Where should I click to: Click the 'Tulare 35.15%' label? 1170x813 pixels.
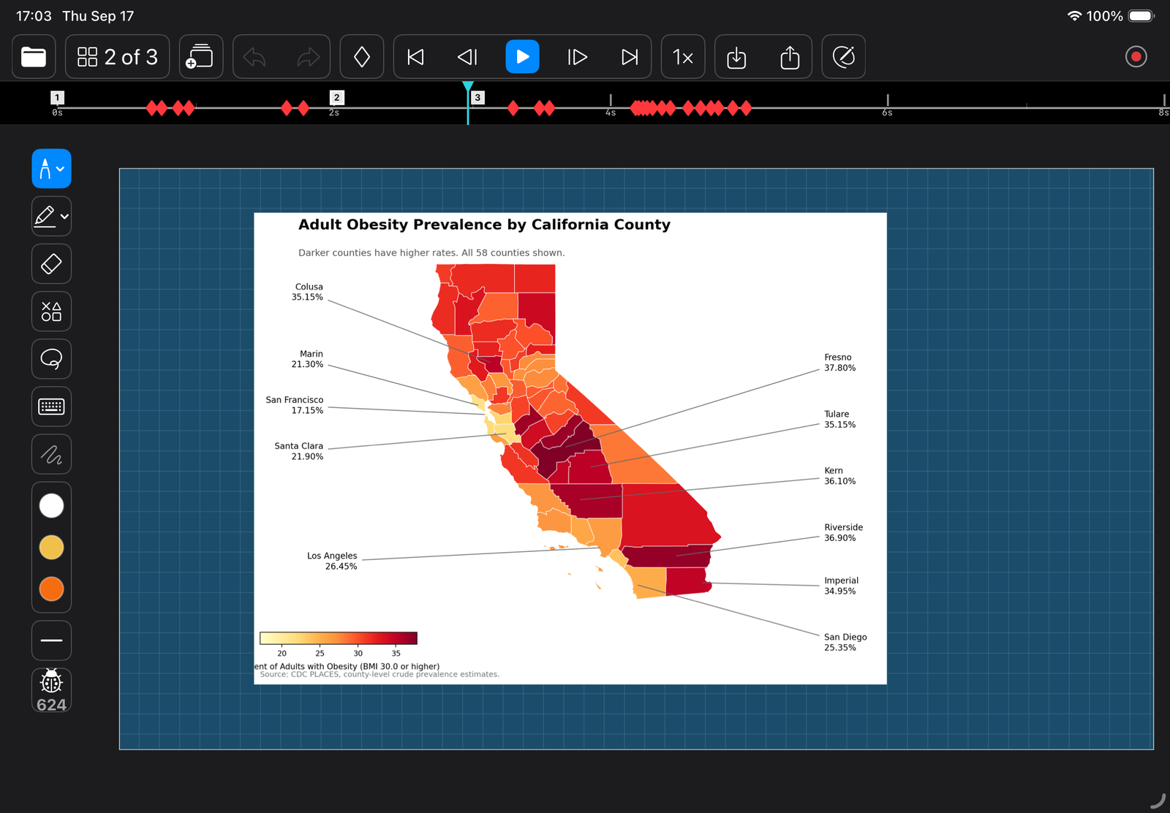point(839,419)
